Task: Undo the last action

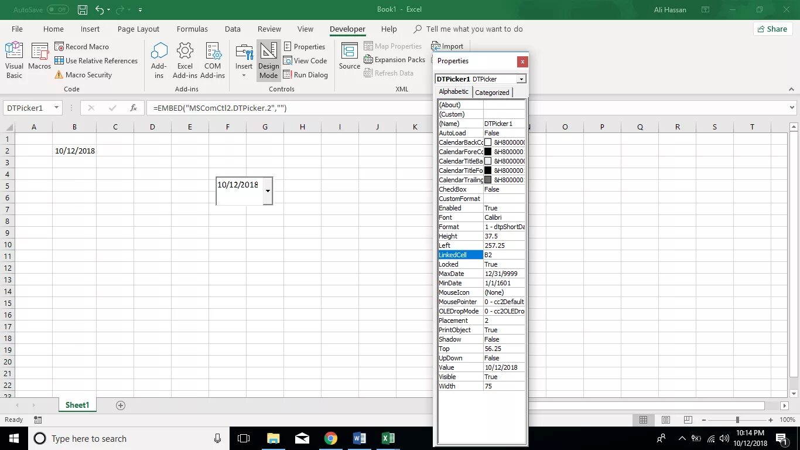Action: 100,10
